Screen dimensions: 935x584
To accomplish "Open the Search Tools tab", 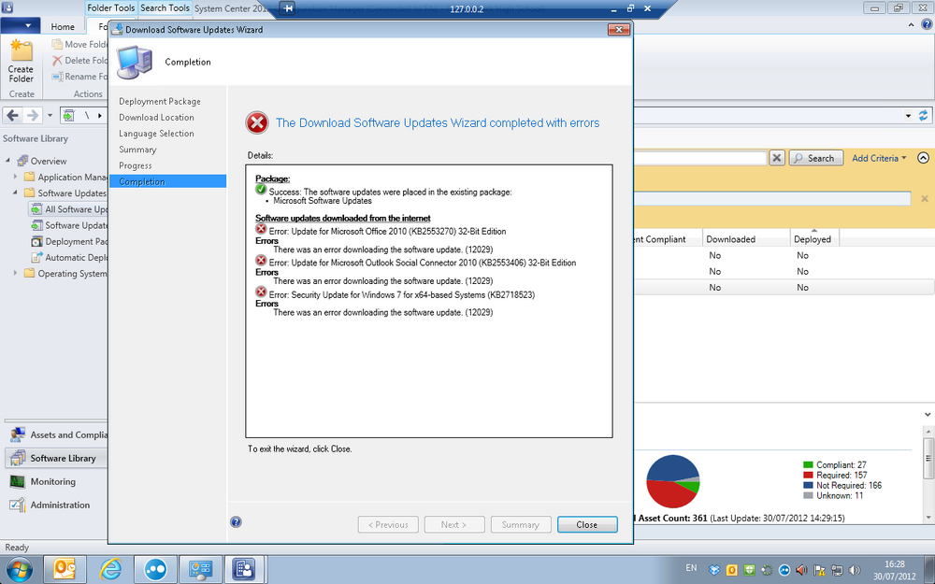I will coord(165,7).
